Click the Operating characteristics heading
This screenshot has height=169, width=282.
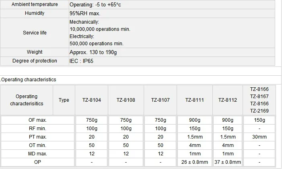click(28, 80)
